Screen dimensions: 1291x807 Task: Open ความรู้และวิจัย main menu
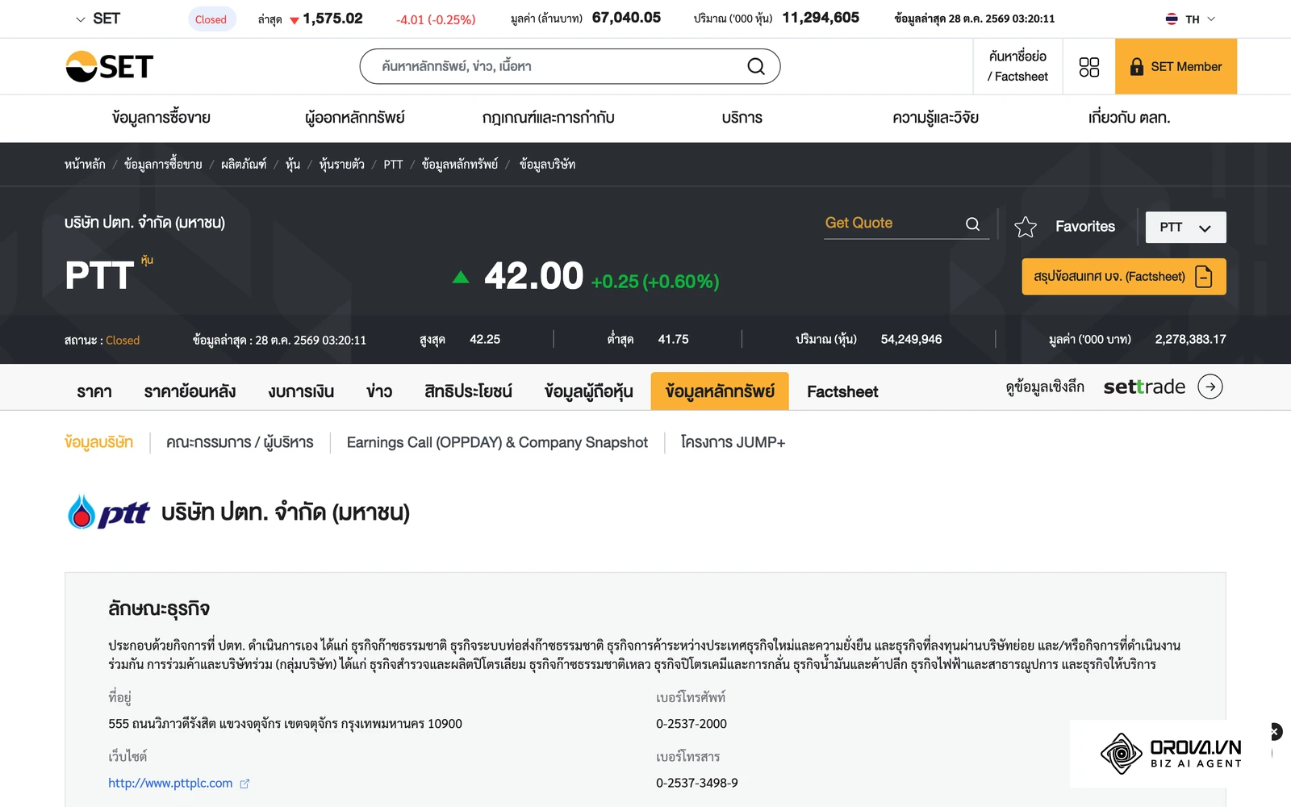[x=936, y=118]
